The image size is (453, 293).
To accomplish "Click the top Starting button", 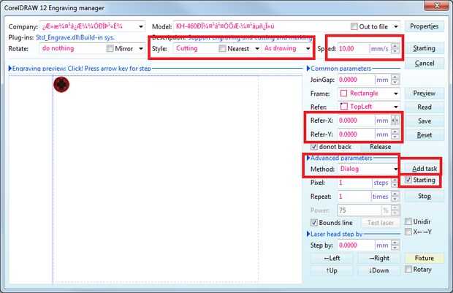I will pos(424,48).
